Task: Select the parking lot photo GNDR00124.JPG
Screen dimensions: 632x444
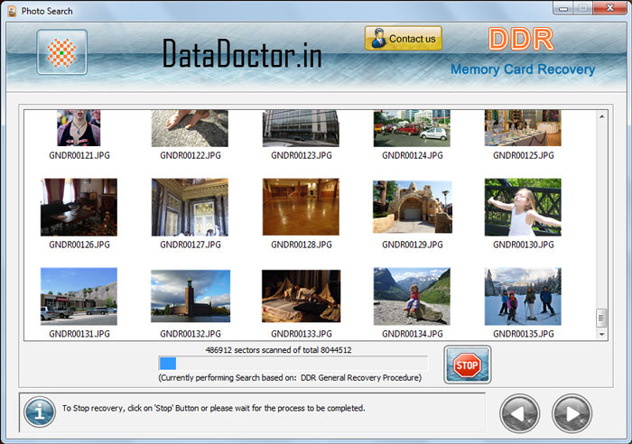Action: [x=412, y=128]
